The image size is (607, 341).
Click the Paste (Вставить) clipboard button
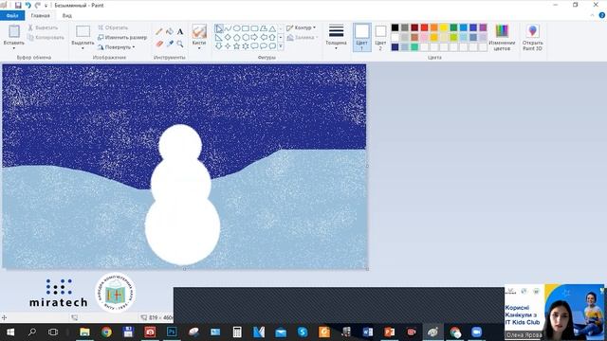(14, 31)
